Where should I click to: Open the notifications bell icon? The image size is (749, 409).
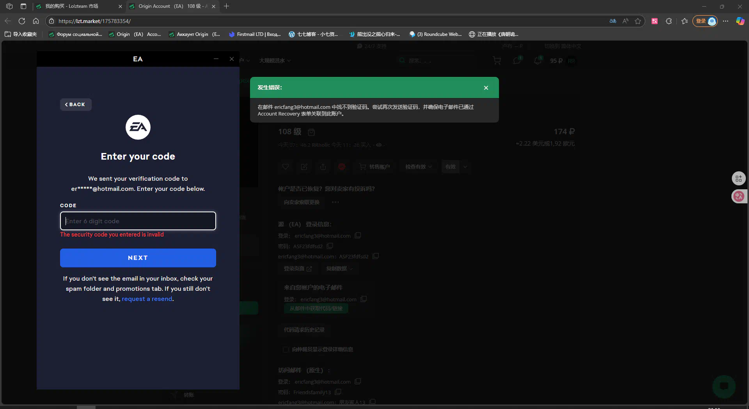tap(538, 60)
